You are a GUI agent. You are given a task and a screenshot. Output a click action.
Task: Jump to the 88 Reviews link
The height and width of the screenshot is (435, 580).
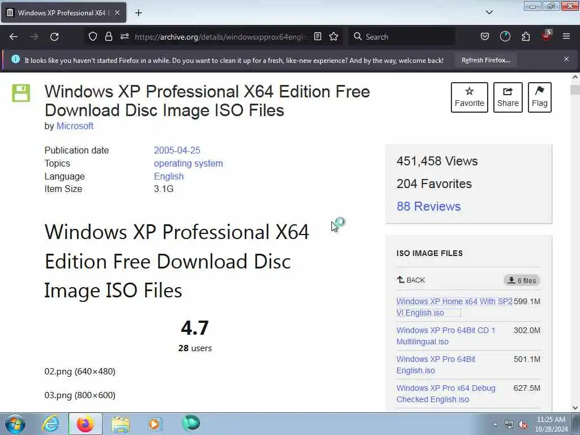(x=428, y=206)
